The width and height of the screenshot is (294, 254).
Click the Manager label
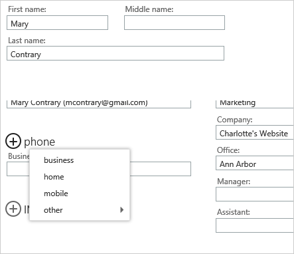pos(234,182)
